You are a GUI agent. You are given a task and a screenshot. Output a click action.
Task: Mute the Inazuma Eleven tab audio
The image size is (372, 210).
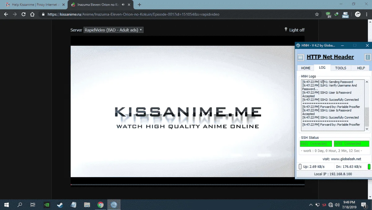123,5
